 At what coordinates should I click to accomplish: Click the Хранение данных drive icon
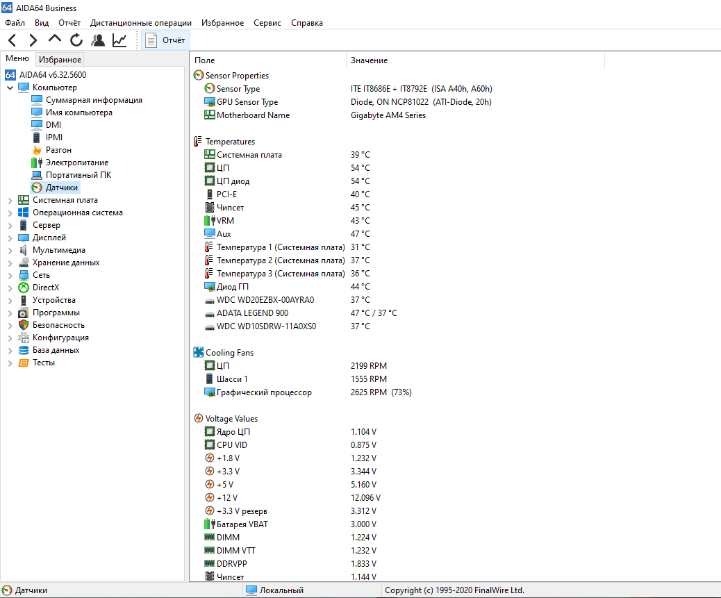[x=24, y=263]
